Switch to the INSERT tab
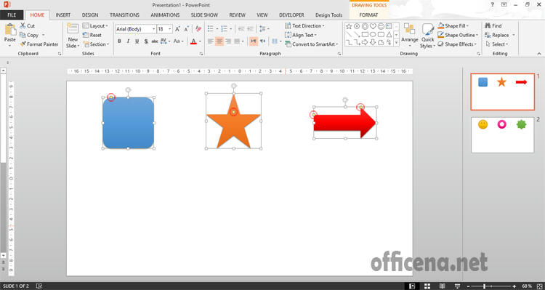Image resolution: width=545 pixels, height=290 pixels. pos(63,15)
